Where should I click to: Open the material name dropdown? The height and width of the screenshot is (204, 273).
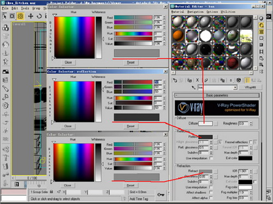235,88
